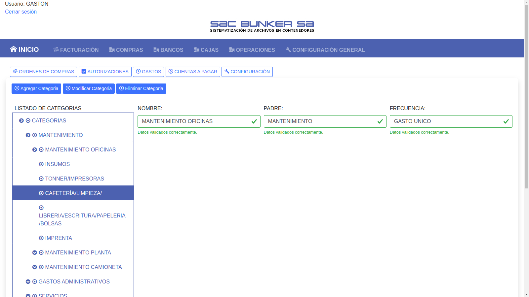The height and width of the screenshot is (297, 529).
Task: Click the home icon beside INICIO
Action: click(13, 49)
